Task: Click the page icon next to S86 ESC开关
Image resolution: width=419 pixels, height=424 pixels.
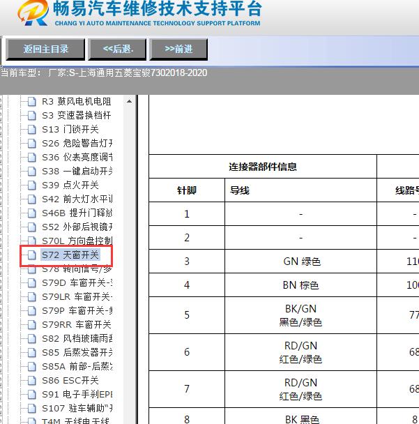Action: click(32, 381)
